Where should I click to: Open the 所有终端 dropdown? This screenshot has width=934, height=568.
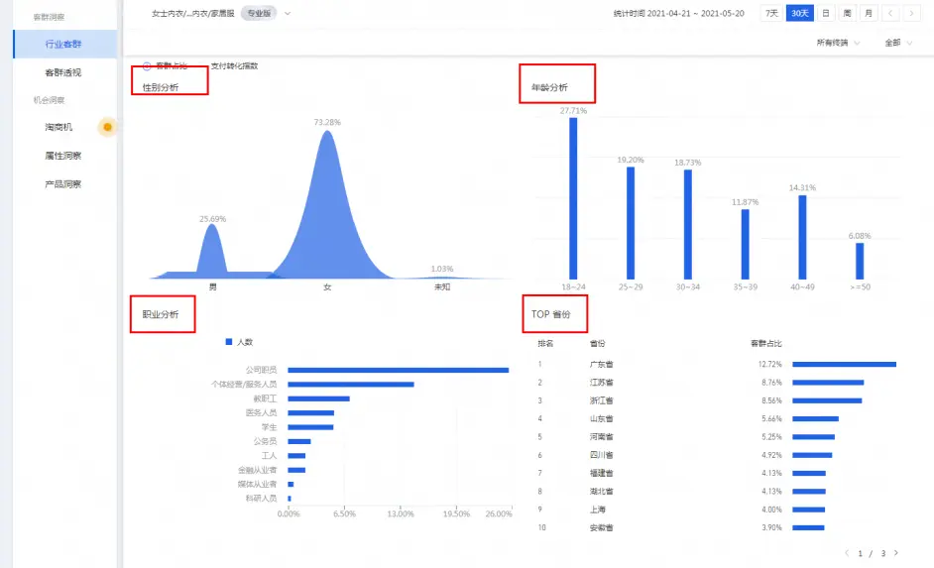pos(838,43)
